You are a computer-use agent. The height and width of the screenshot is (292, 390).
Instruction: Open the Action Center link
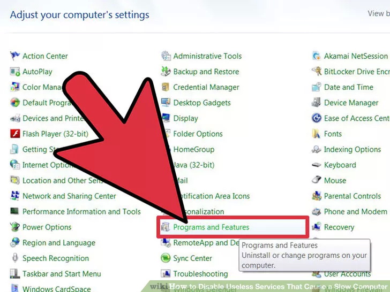point(45,56)
